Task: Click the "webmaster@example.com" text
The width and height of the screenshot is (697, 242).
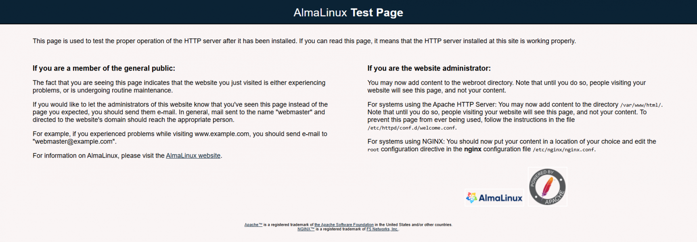Action: [x=74, y=142]
